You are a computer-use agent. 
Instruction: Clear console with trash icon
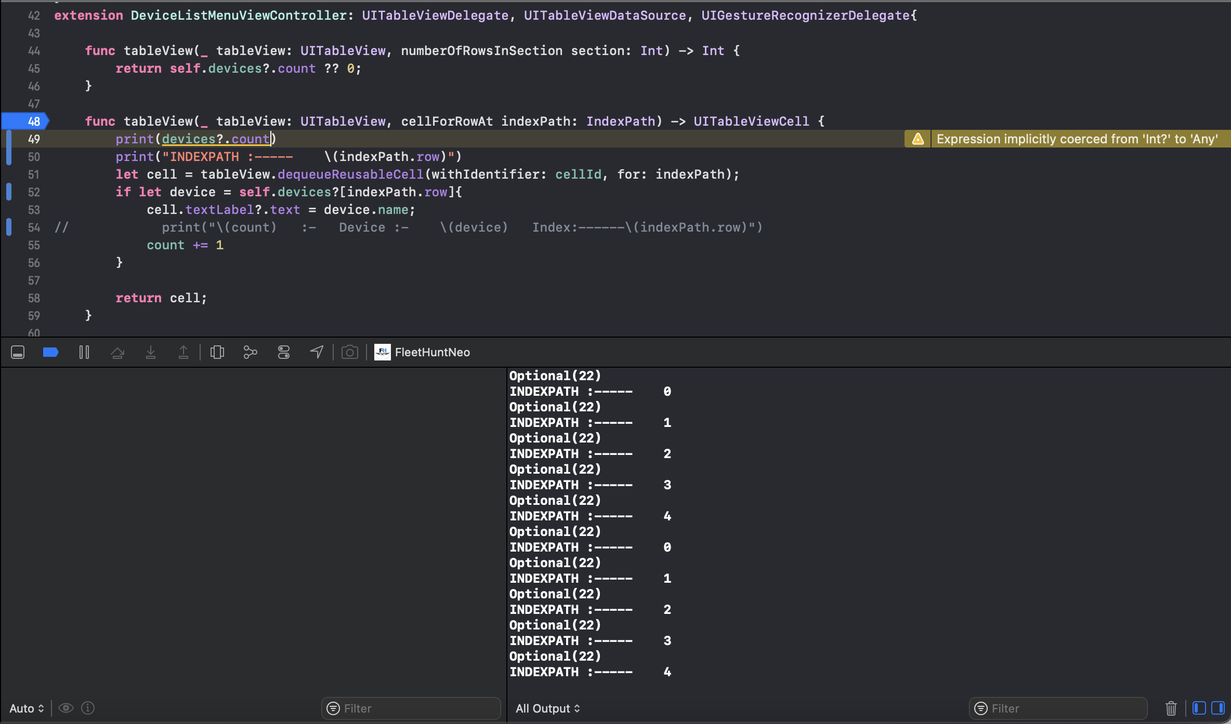click(1171, 708)
